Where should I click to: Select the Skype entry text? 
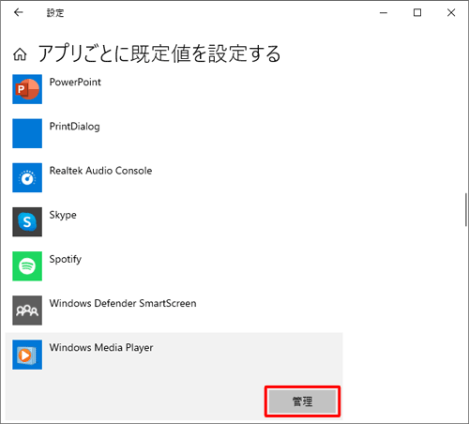coord(63,215)
